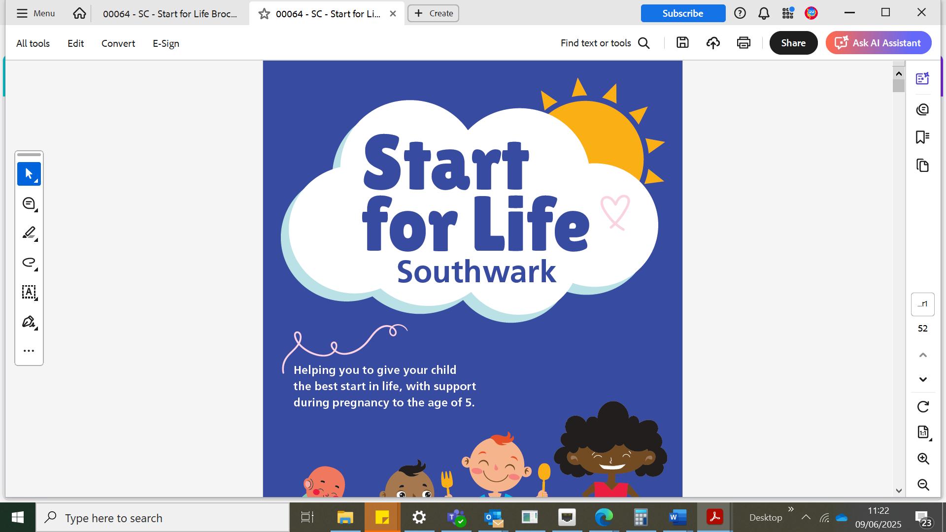Image resolution: width=946 pixels, height=532 pixels.
Task: Open the Fill & Sign pen tool
Action: [x=29, y=322]
